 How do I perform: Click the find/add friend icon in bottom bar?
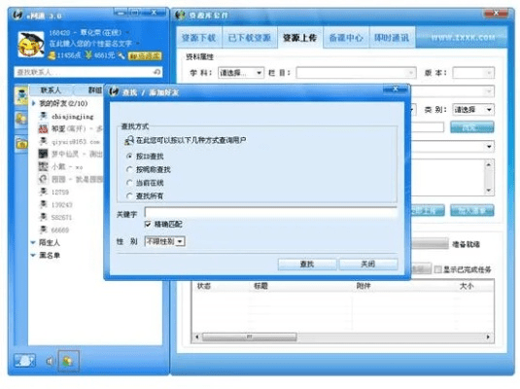[68, 361]
